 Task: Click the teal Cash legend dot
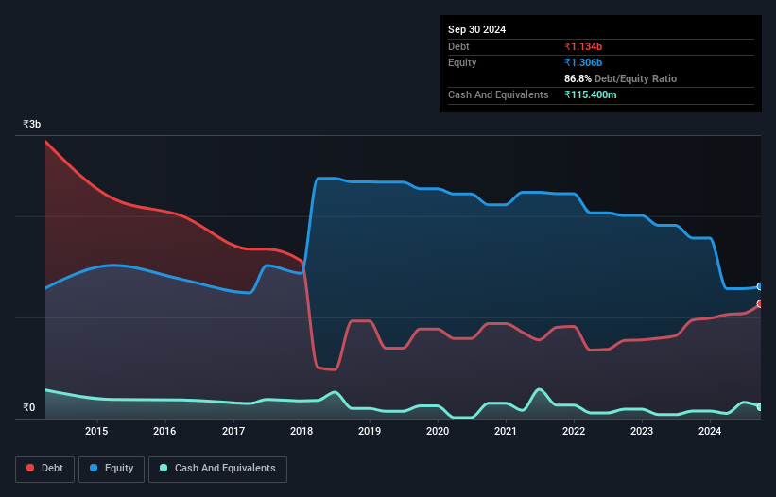point(164,468)
